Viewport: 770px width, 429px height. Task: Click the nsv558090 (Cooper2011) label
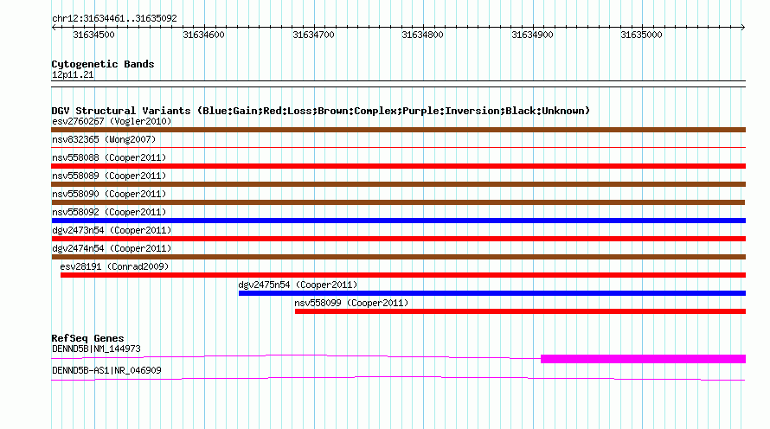pos(109,194)
